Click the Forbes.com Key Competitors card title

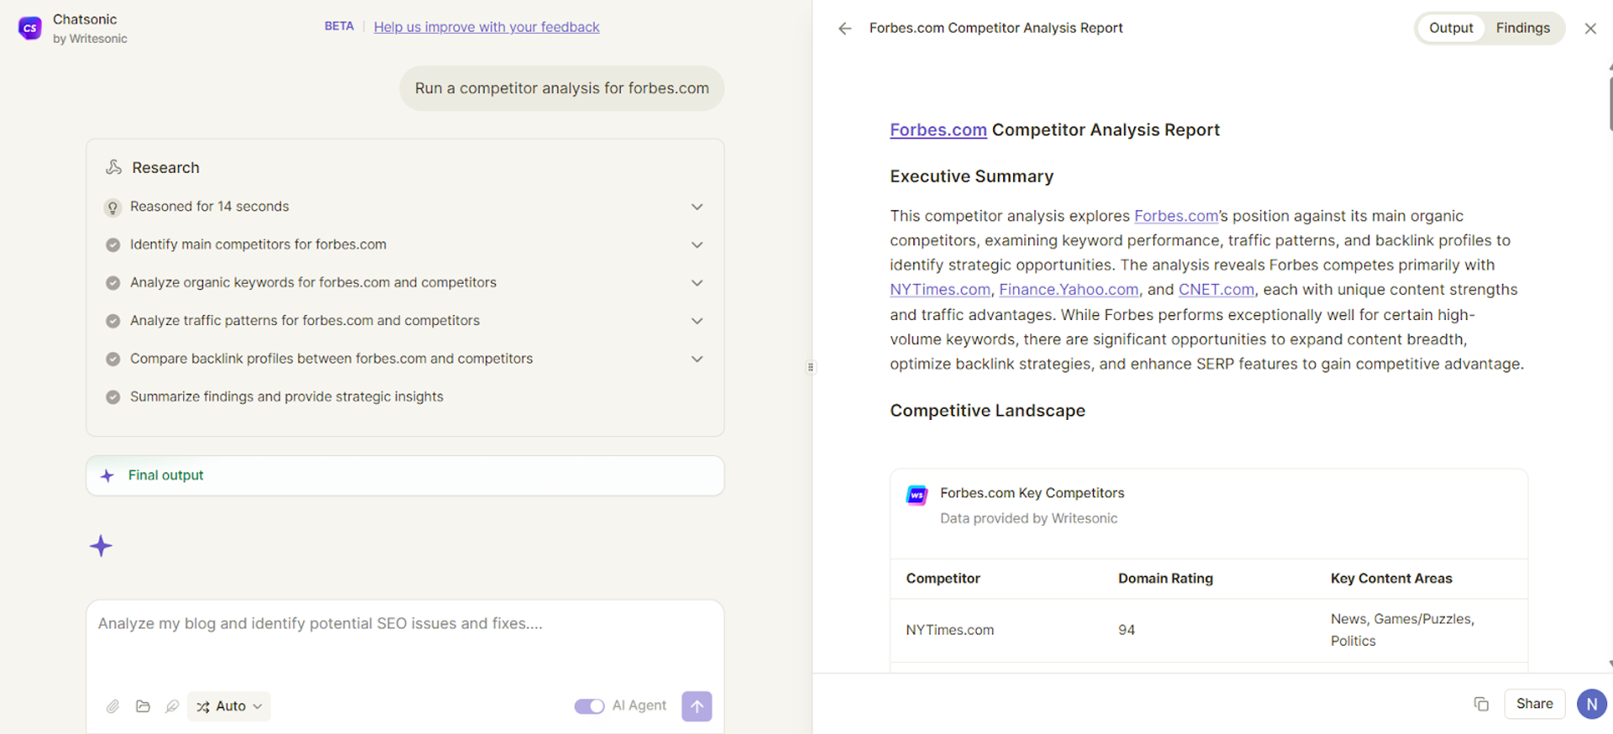pyautogui.click(x=1032, y=493)
